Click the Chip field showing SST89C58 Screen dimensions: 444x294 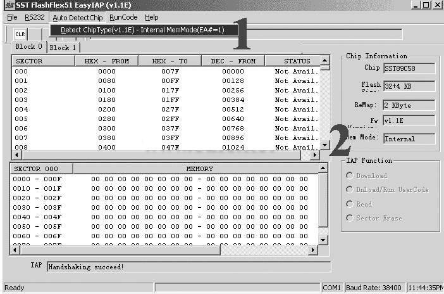tap(409, 68)
